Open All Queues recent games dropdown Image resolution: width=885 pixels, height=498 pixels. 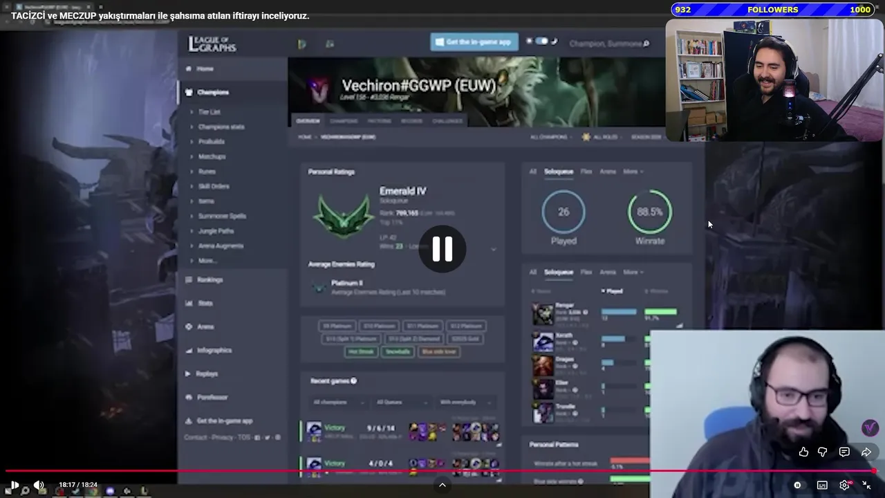point(401,402)
